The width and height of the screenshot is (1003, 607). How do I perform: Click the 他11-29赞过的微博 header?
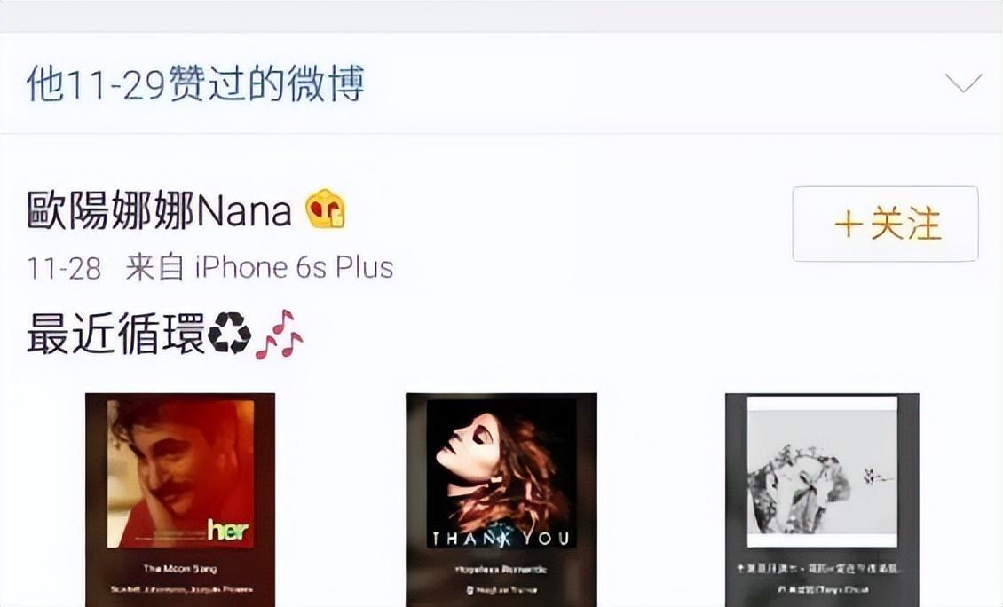[195, 83]
